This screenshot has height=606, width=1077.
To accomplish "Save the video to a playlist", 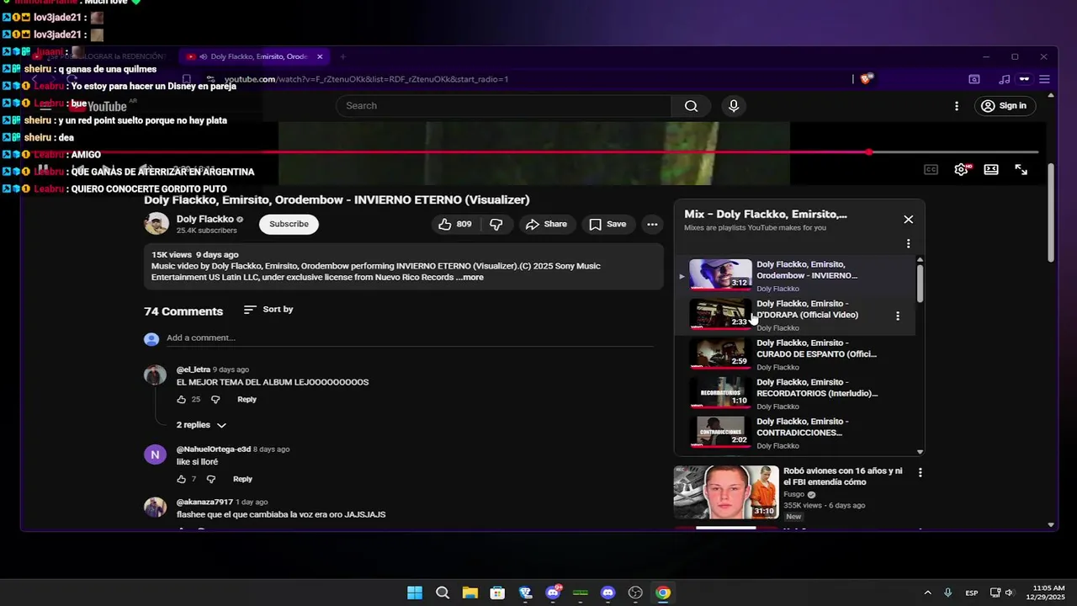I will (607, 224).
